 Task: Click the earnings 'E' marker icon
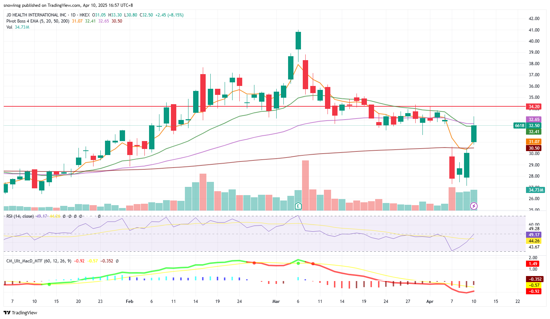[298, 206]
